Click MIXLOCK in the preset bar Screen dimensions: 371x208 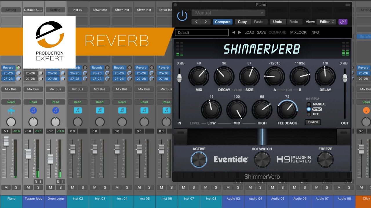coord(298,32)
